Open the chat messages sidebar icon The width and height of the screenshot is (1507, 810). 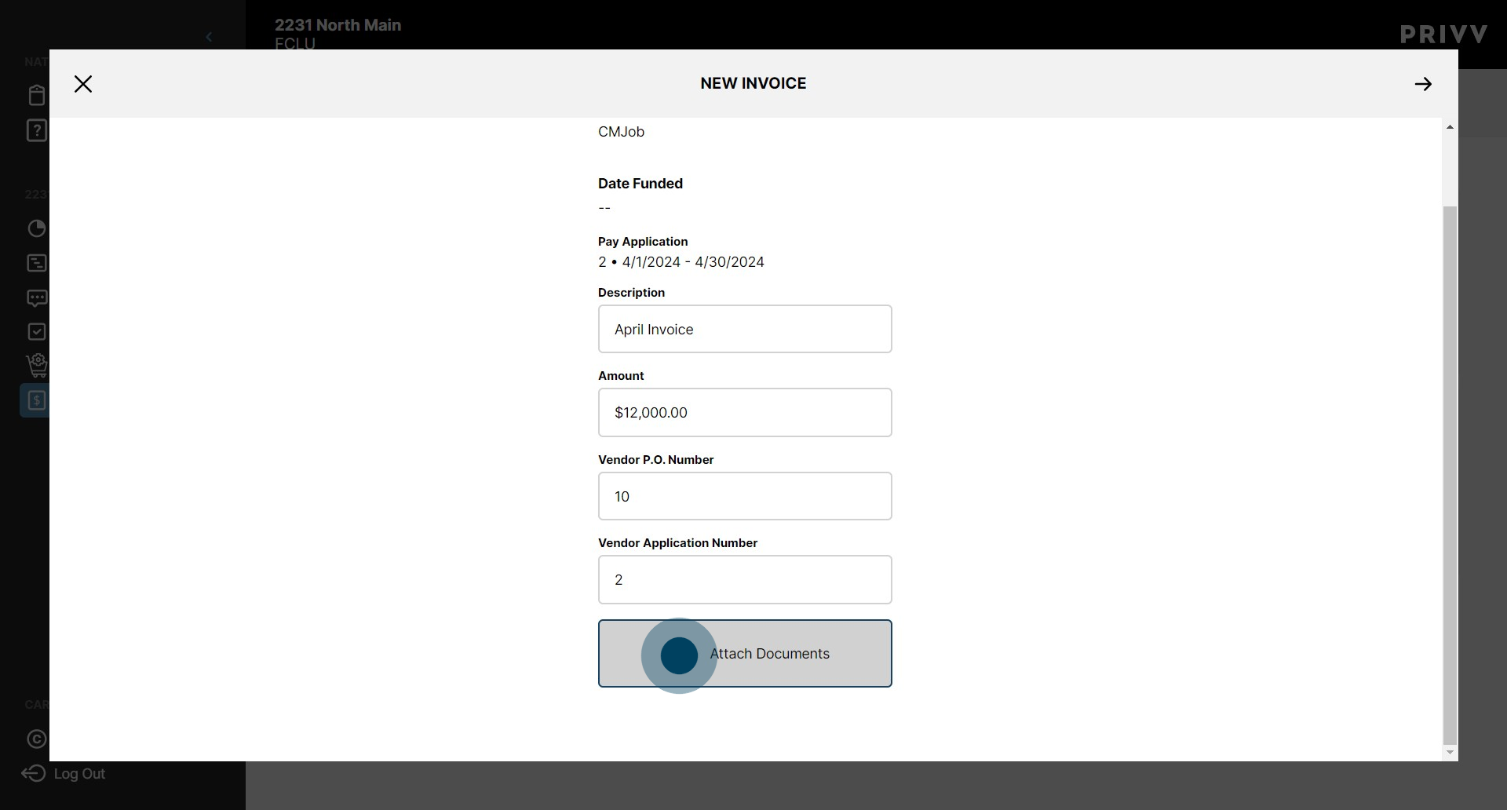(x=37, y=298)
